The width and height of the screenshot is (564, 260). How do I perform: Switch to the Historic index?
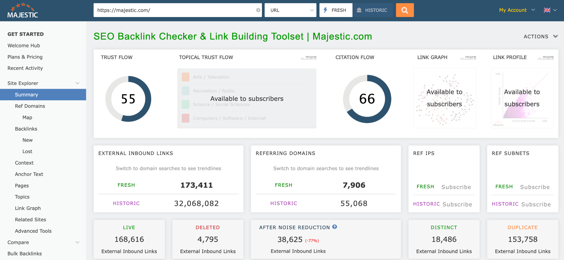point(373,10)
